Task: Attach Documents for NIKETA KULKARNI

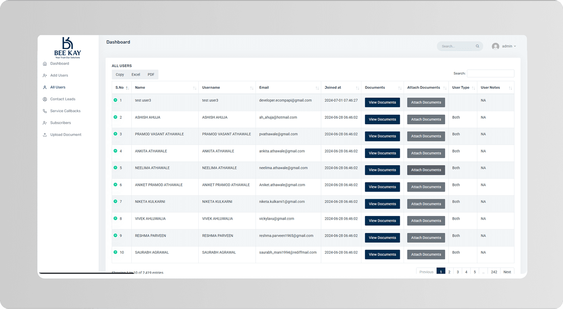Action: 426,204
